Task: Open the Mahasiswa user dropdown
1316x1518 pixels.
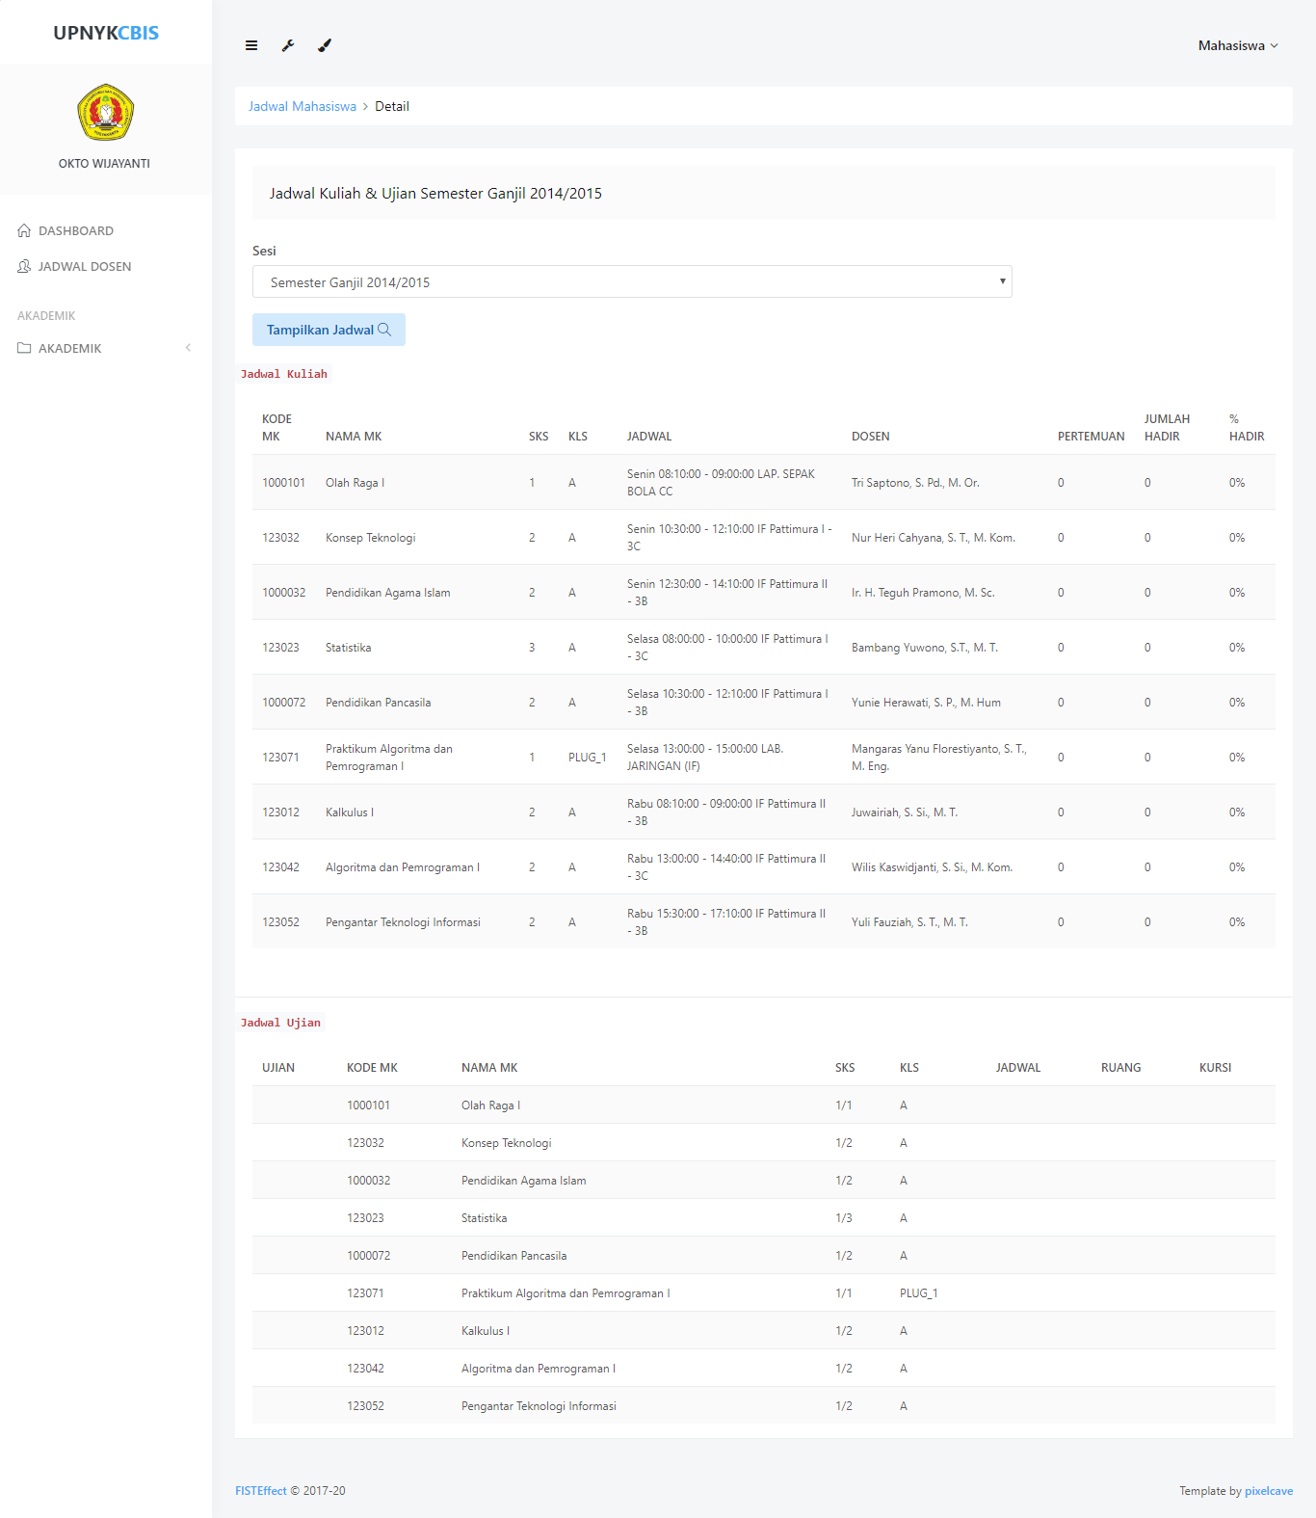Action: pyautogui.click(x=1237, y=45)
